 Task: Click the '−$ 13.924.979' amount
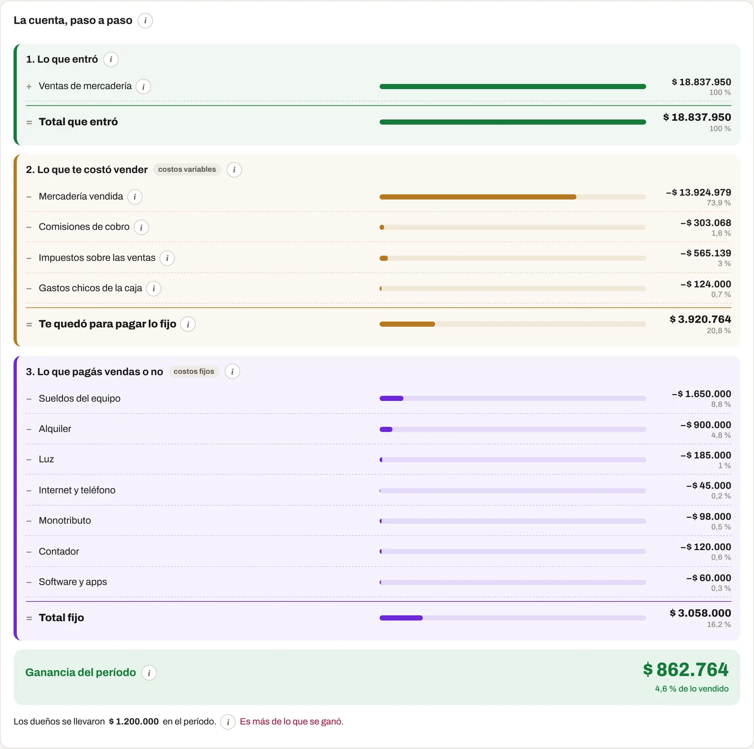pos(699,192)
